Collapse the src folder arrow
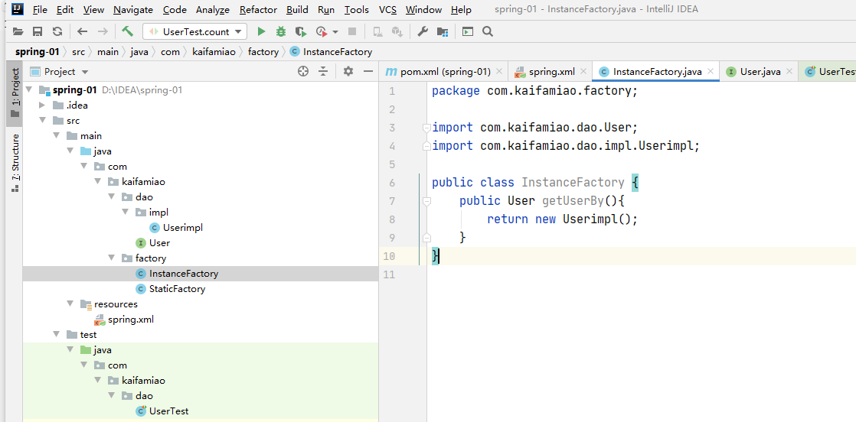Screen dimensions: 856x422 (42, 121)
